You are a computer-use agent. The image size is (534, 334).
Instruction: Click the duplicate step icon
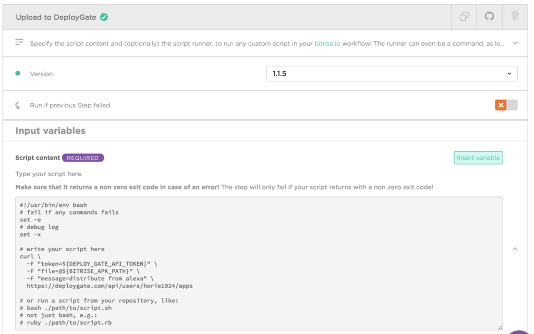coord(464,16)
